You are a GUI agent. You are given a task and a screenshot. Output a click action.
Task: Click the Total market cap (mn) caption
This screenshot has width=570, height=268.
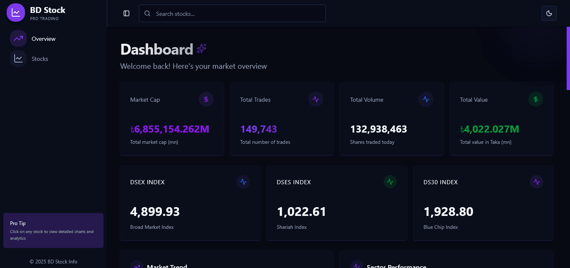tap(154, 142)
